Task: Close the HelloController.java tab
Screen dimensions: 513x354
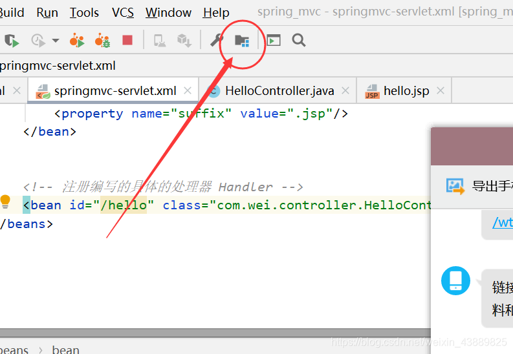Action: [x=345, y=90]
